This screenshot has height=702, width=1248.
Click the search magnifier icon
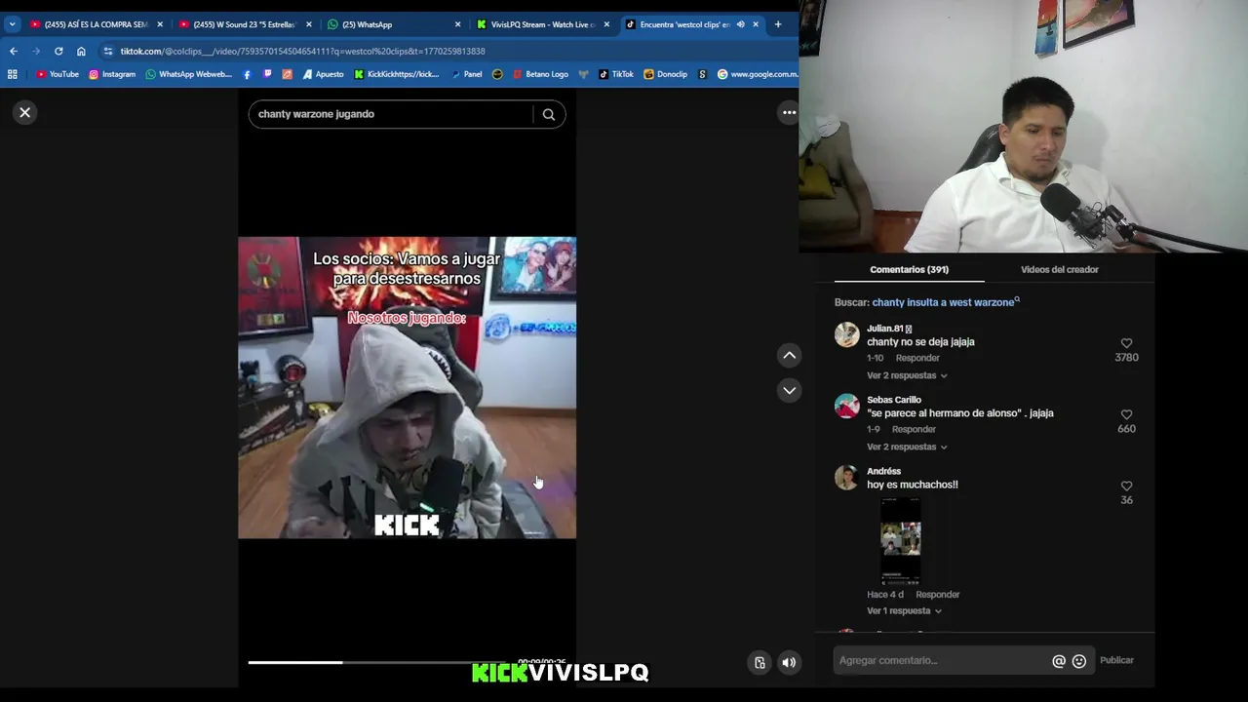point(549,115)
